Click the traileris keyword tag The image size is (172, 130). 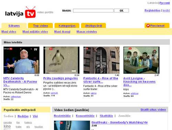pos(28,122)
